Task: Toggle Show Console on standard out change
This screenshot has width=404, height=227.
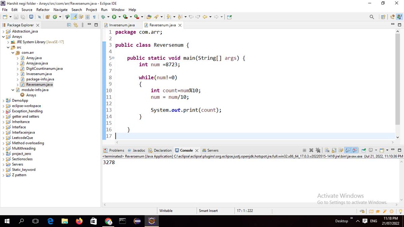Action: point(348,150)
